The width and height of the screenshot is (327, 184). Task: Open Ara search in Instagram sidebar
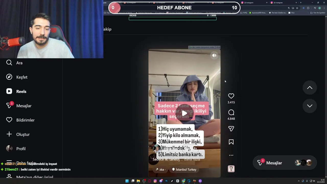14,63
